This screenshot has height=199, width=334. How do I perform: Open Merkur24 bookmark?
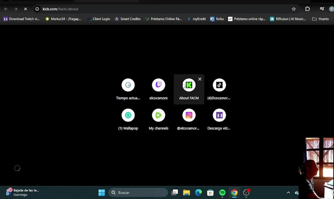(x=63, y=19)
